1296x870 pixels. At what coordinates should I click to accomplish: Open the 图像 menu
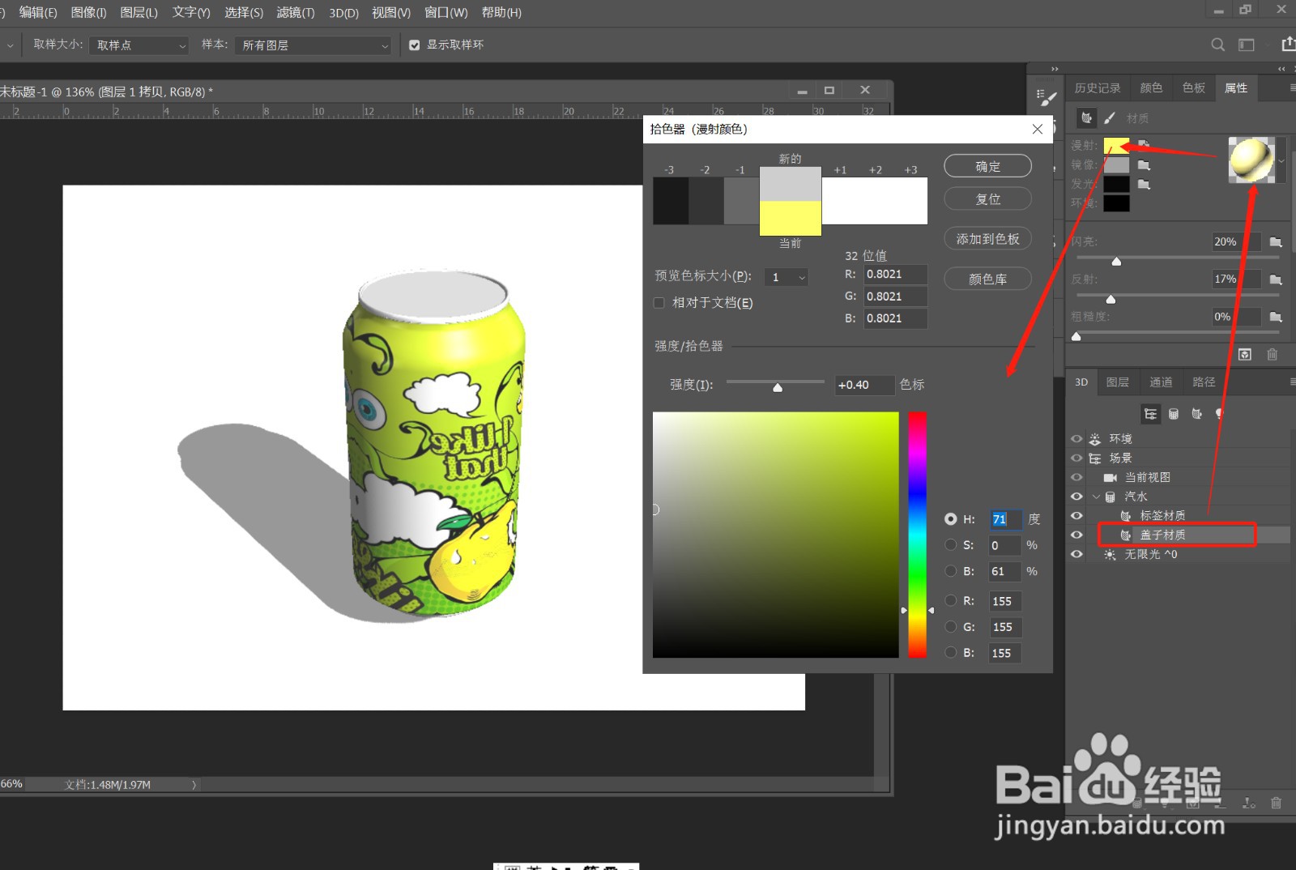point(88,12)
